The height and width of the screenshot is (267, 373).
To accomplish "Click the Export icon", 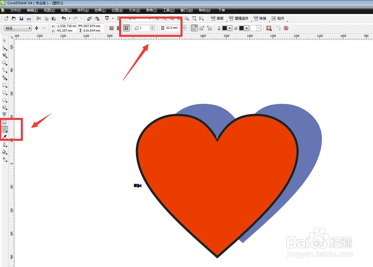I will pyautogui.click(x=97, y=18).
